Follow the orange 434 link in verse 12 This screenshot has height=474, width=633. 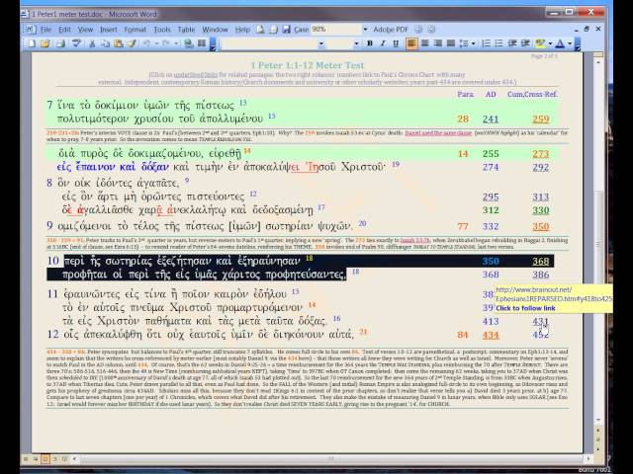(491, 335)
